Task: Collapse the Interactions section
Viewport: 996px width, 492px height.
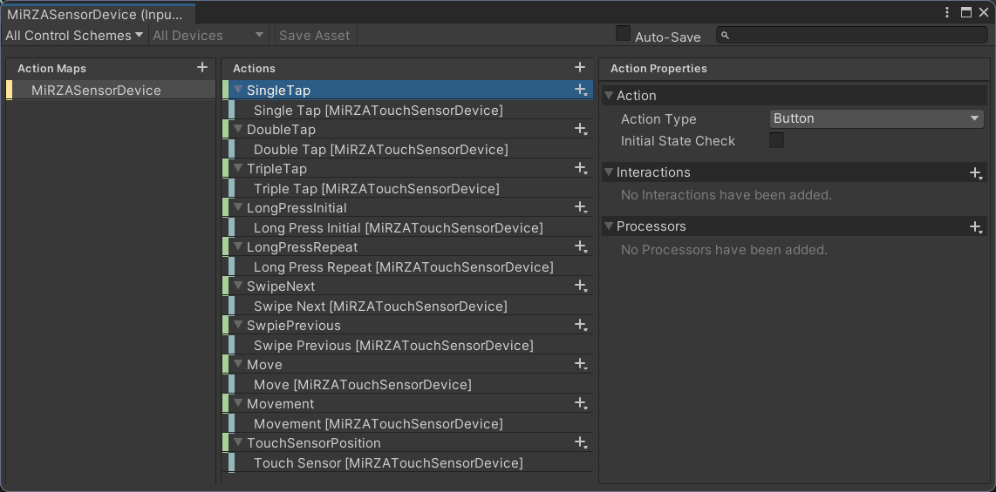Action: pyautogui.click(x=609, y=172)
